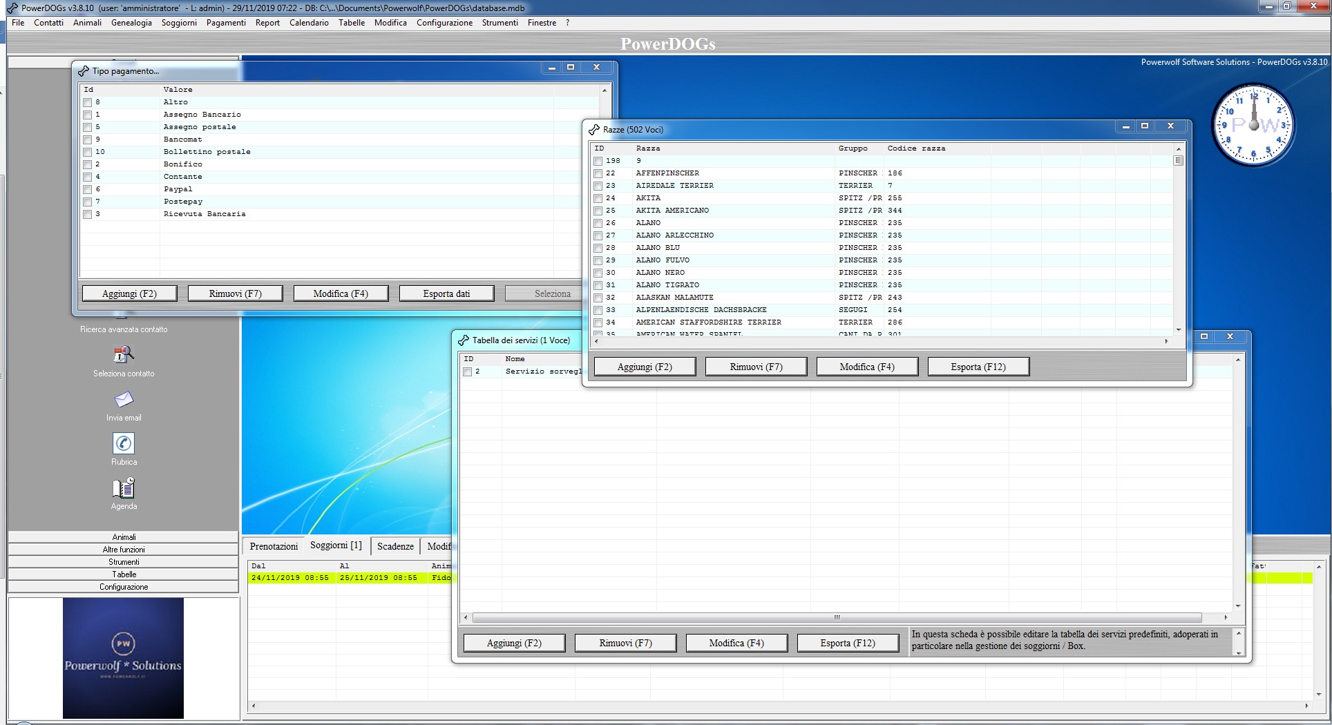The image size is (1332, 725).
Task: Click the Valore column header
Action: coord(356,90)
